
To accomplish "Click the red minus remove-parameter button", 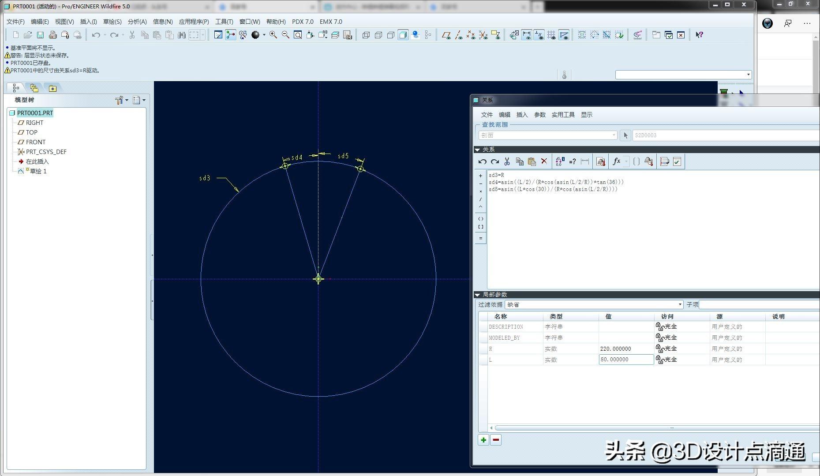I will tap(496, 440).
